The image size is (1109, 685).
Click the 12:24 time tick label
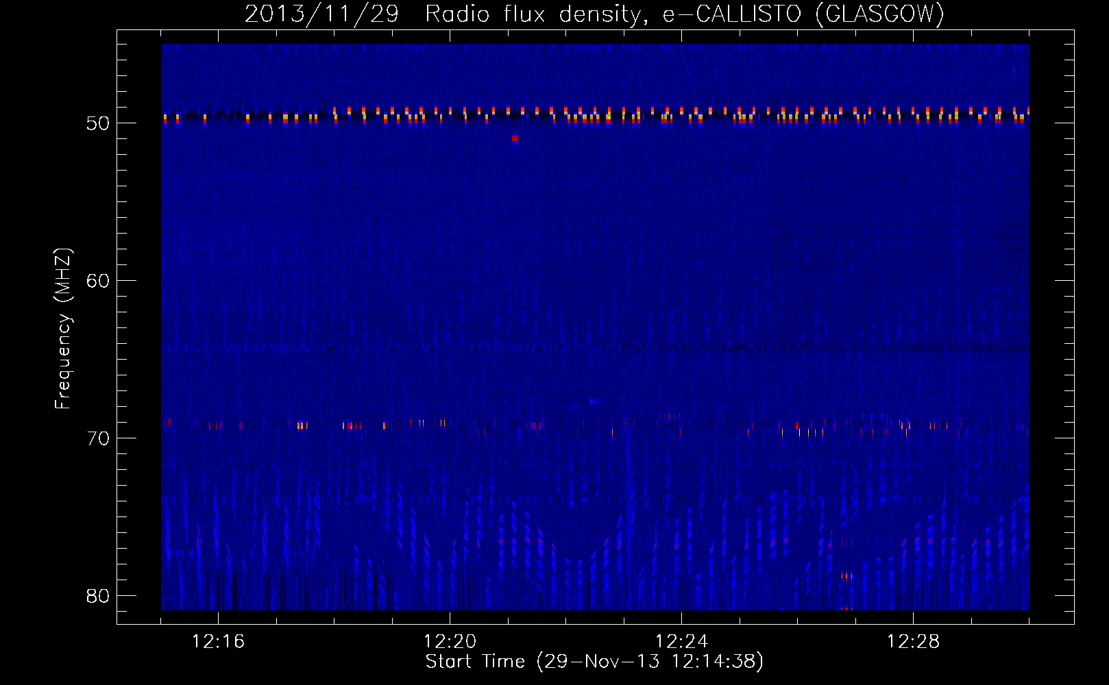(681, 642)
